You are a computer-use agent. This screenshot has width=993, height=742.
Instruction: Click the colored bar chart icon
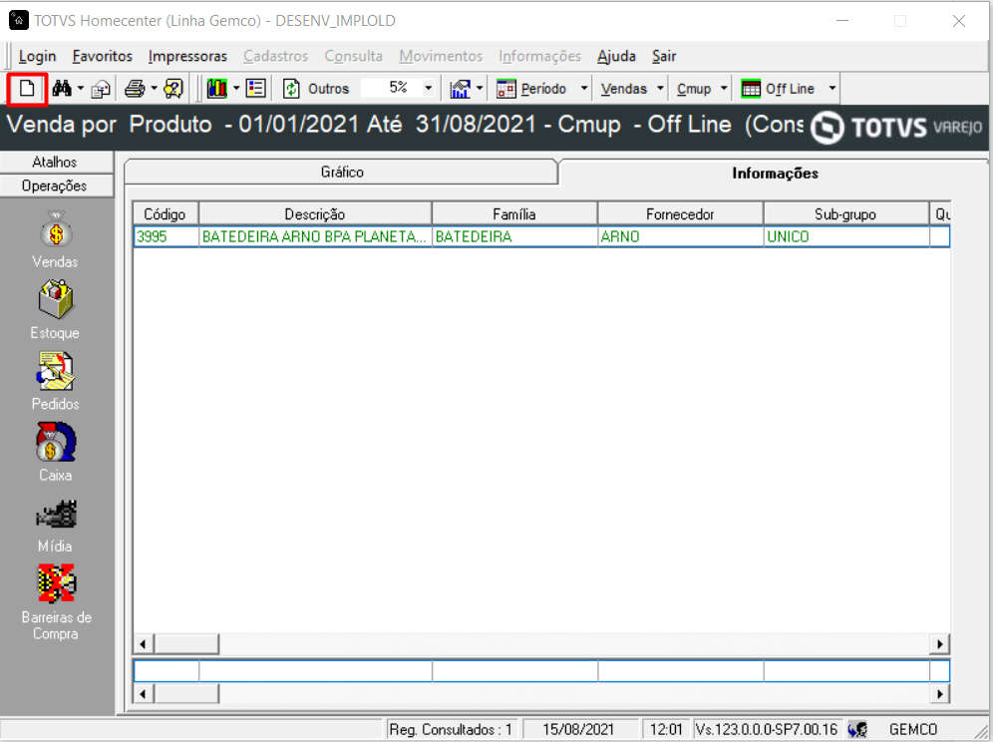coord(216,89)
